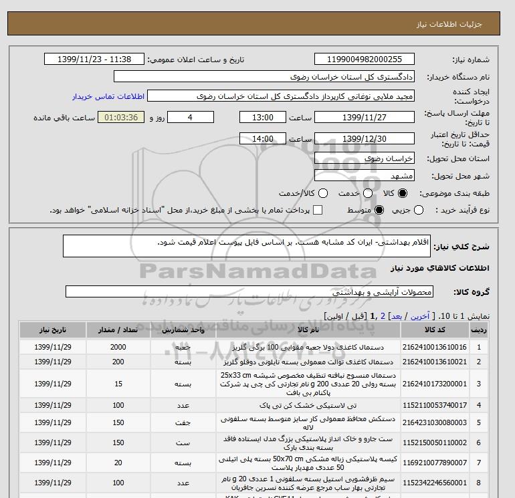This screenshot has width=515, height=498.
Task: Click the remaining time 01:03:36 field
Action: [x=121, y=117]
